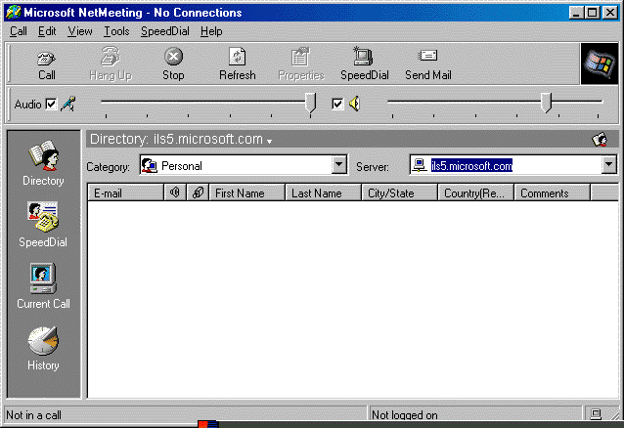Click the Personal category person icon
The height and width of the screenshot is (428, 624).
point(150,165)
